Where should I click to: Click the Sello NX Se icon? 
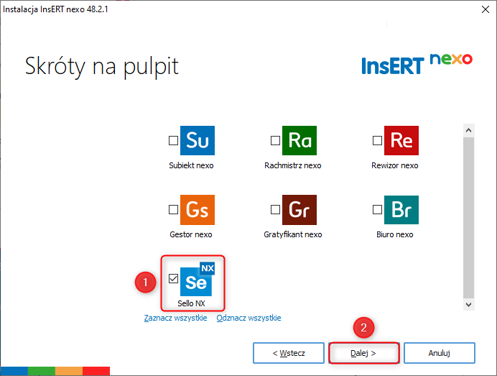[x=198, y=279]
